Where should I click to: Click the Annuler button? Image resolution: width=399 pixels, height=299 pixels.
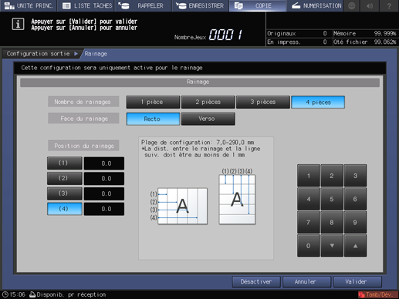tap(306, 282)
